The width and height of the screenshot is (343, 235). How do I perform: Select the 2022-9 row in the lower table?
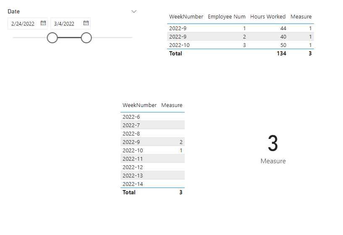pyautogui.click(x=152, y=142)
